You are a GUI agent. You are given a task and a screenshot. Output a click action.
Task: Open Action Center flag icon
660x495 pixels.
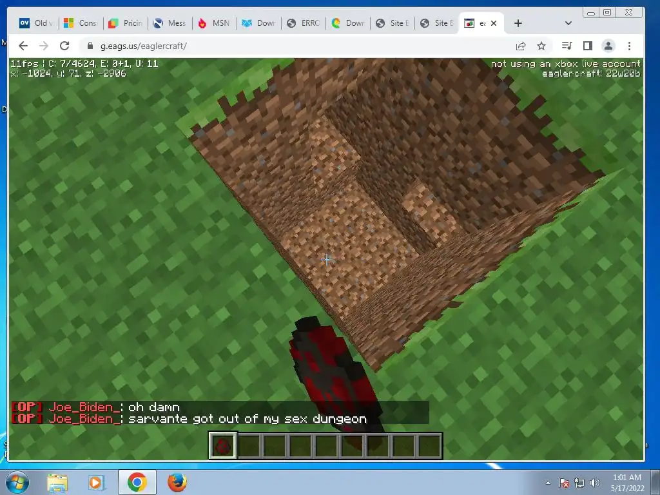tap(563, 483)
